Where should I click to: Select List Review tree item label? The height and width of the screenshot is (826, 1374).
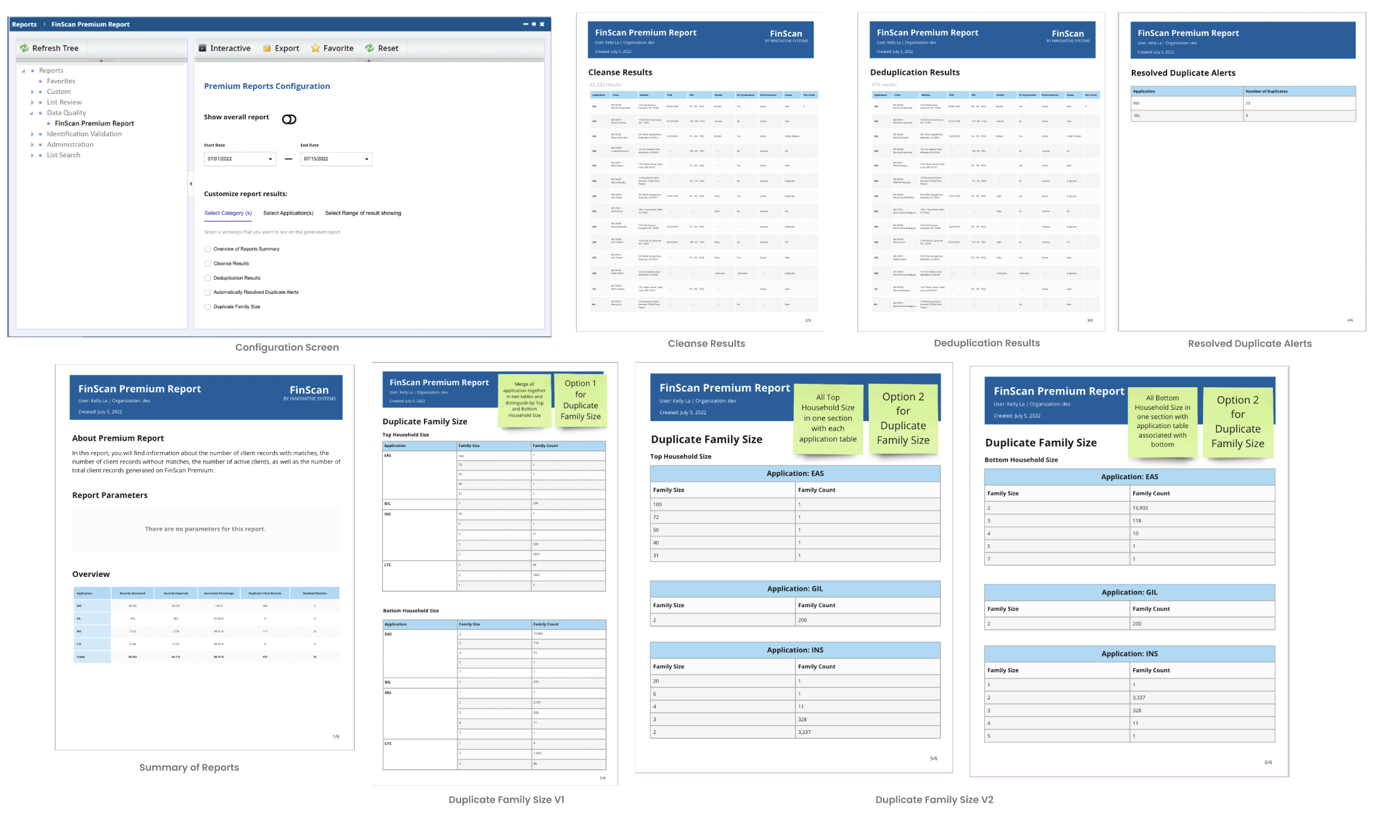point(64,102)
